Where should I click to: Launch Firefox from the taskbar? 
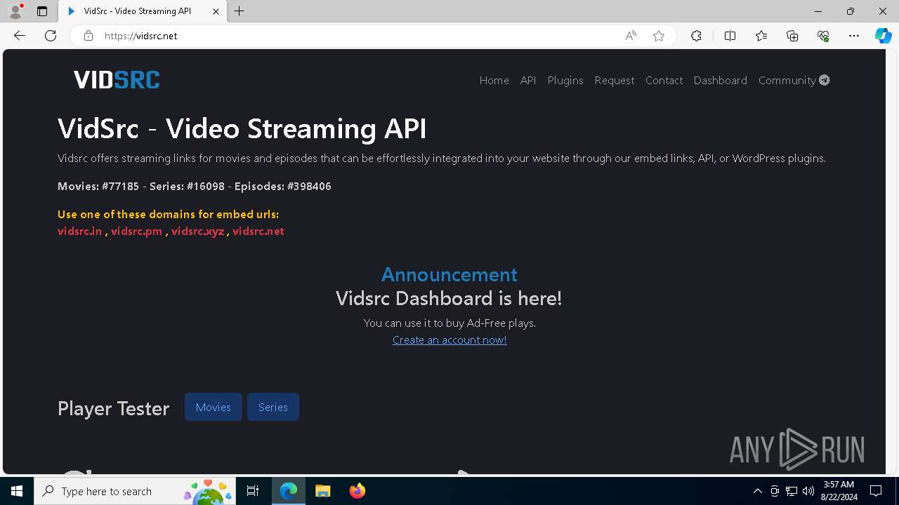(357, 491)
